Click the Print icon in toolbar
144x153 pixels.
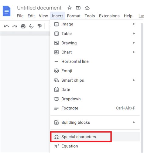pos(23,26)
